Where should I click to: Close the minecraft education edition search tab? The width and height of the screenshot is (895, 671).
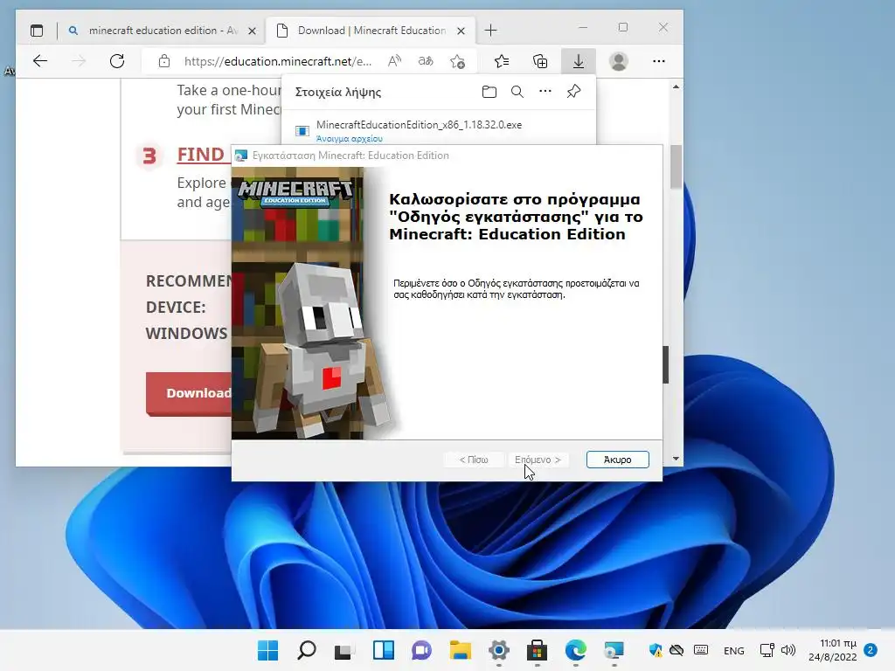point(253,31)
